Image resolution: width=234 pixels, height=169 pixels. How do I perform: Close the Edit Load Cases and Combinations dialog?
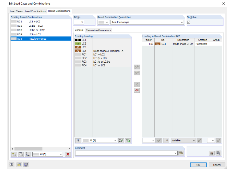pyautogui.click(x=224, y=3)
